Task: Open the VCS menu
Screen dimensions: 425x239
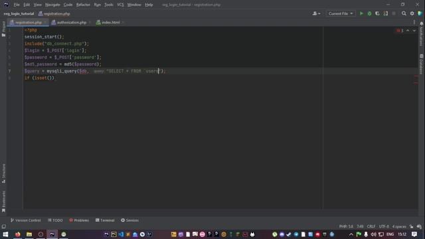Action: pos(120,5)
